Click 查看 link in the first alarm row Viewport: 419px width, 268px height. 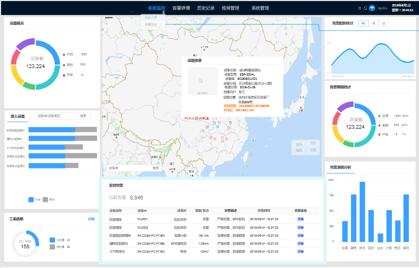coord(300,219)
